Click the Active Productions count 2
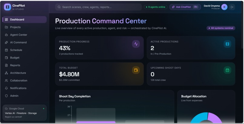This screenshot has height=124, width=244. (x=152, y=48)
